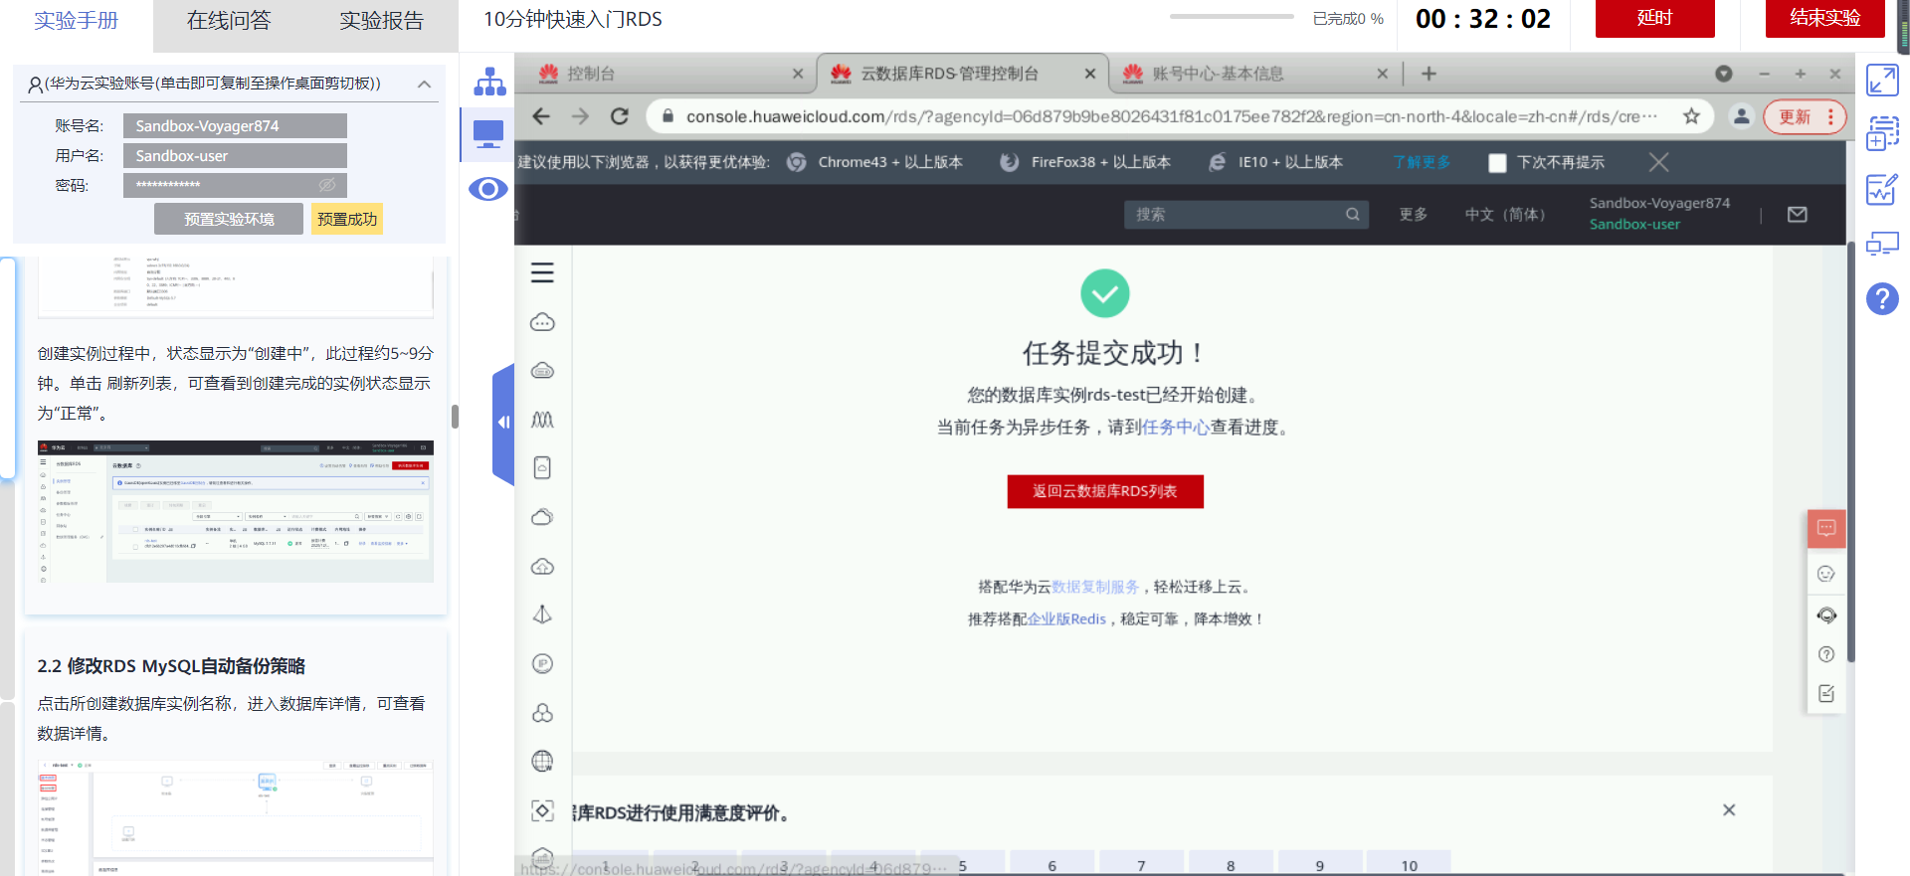Open the 更多 menu in console header
The image size is (1910, 876).
pyautogui.click(x=1414, y=215)
